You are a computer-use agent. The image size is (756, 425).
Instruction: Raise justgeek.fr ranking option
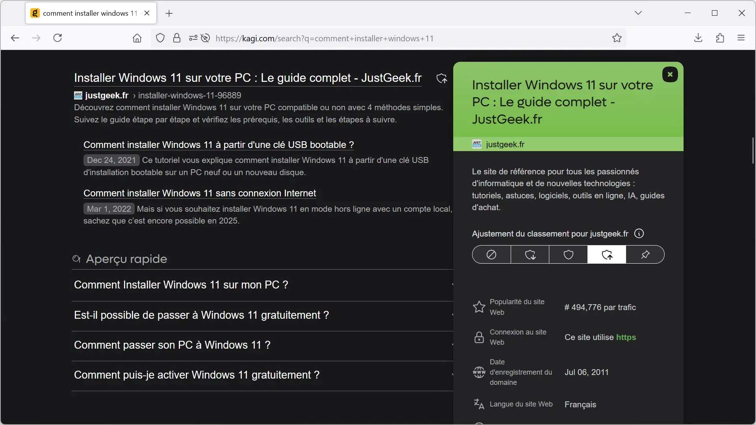coord(607,255)
